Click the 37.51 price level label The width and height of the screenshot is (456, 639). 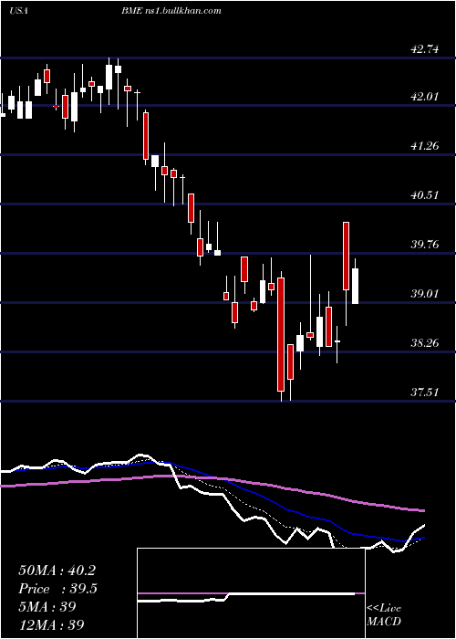click(425, 393)
